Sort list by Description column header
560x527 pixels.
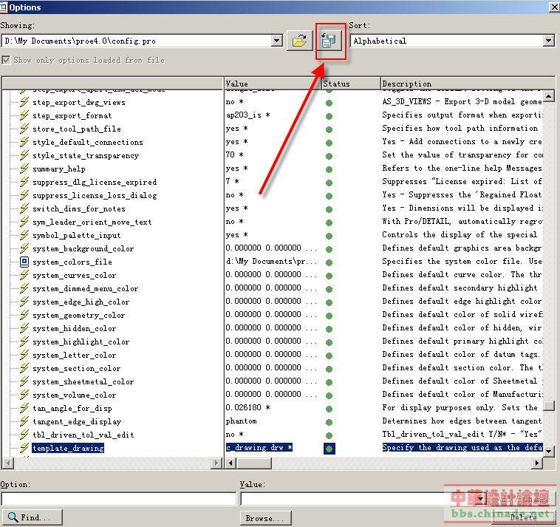click(467, 84)
